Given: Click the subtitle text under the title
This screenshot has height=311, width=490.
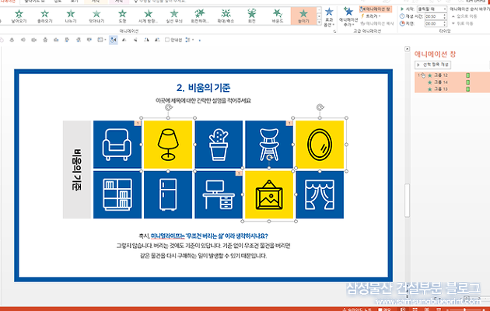Looking at the screenshot, I should 204,100.
